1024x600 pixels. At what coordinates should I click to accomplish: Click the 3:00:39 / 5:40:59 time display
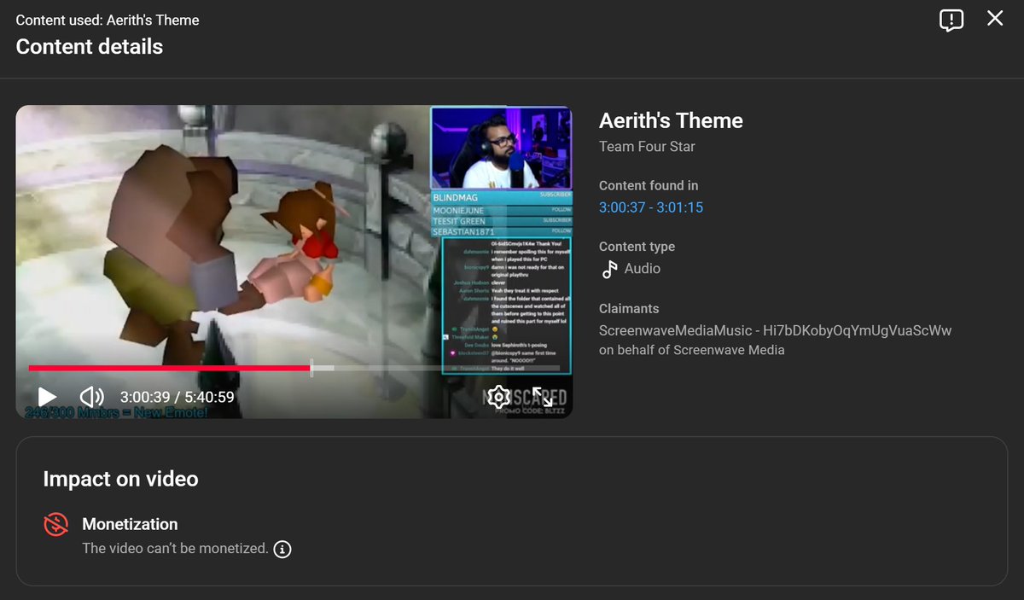coord(177,397)
